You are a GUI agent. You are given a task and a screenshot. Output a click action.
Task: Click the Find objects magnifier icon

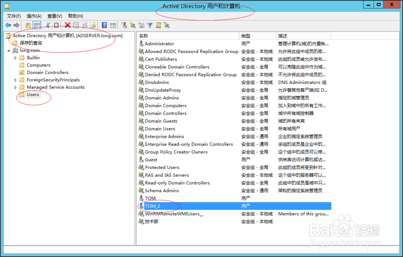158,25
